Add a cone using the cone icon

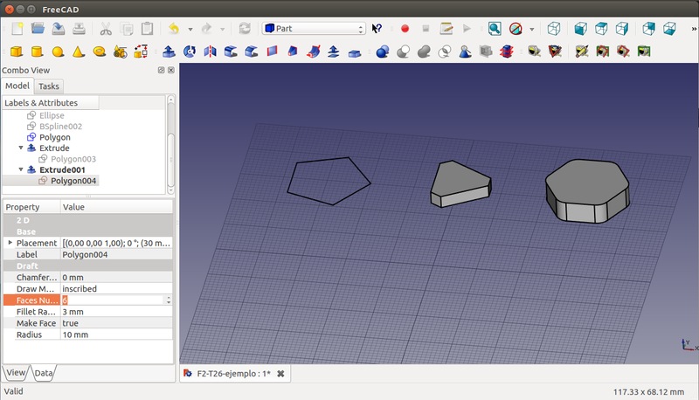79,52
